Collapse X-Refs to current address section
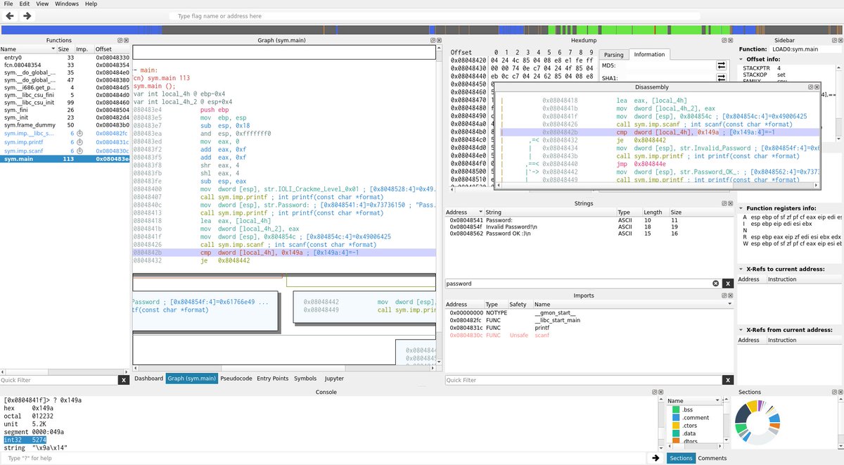This screenshot has height=465, width=844. [741, 269]
